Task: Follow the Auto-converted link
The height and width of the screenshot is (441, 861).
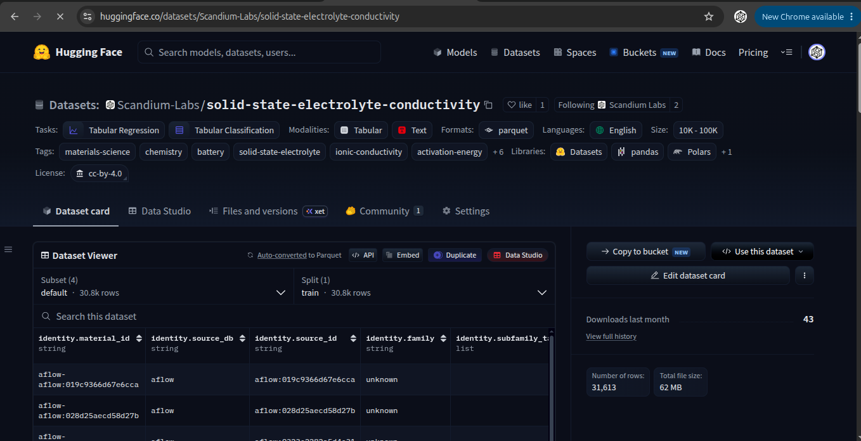Action: click(x=282, y=255)
